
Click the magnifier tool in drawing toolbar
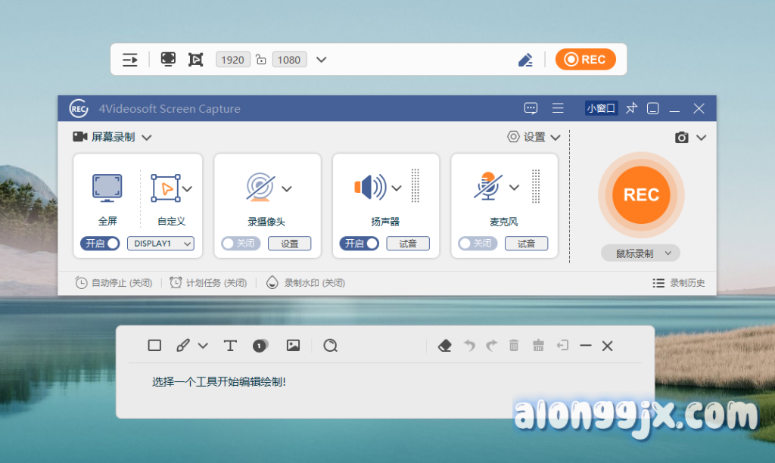pyautogui.click(x=330, y=346)
